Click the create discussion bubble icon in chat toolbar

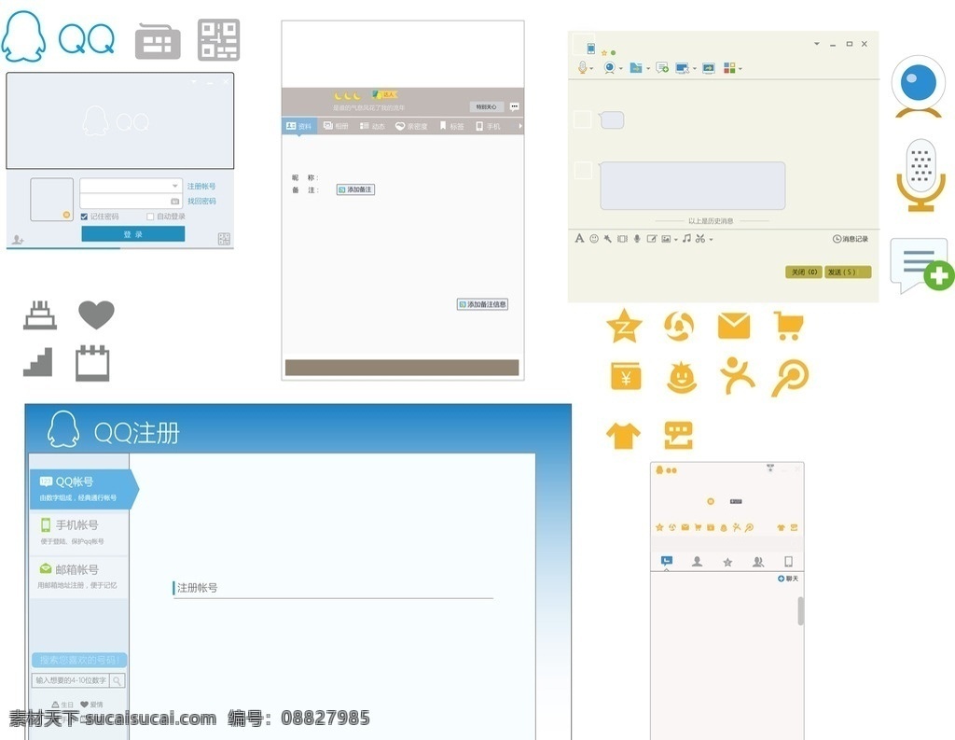click(662, 68)
